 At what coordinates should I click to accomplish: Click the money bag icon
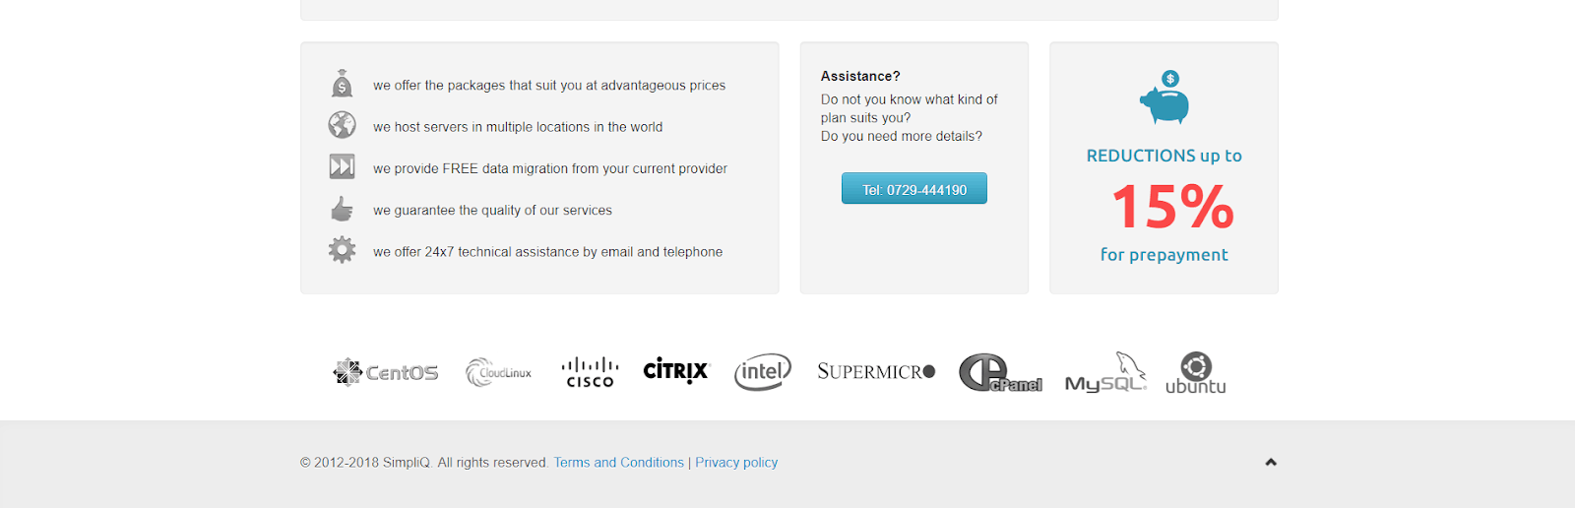tap(342, 84)
